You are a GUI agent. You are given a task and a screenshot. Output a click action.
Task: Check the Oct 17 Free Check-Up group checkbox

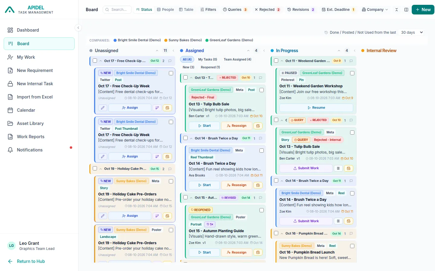click(95, 61)
